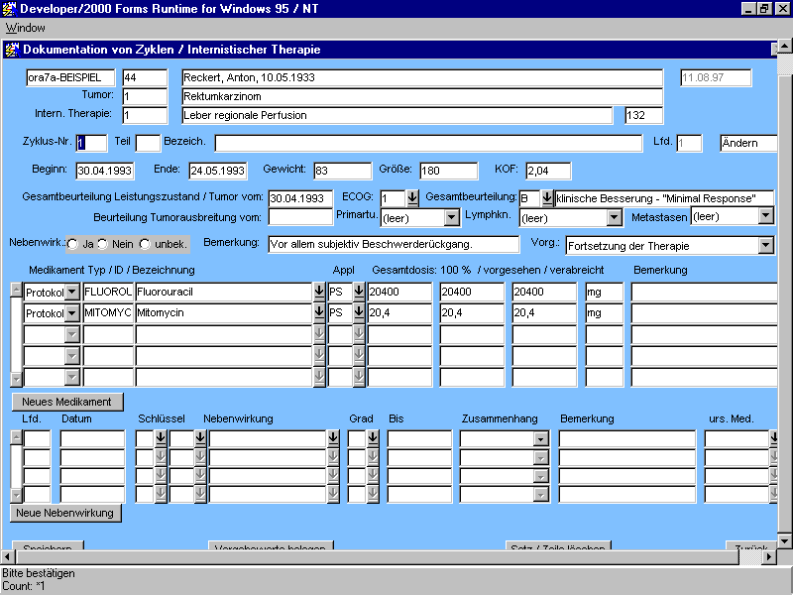This screenshot has height=595, width=793.
Task: Select the 'Nein' Nebenwirkung radio button
Action: (x=103, y=244)
